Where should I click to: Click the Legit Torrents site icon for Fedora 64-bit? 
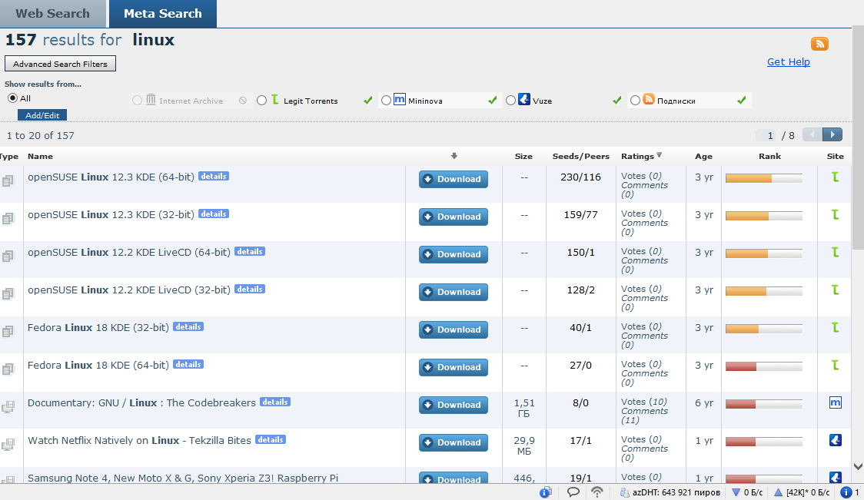click(836, 365)
